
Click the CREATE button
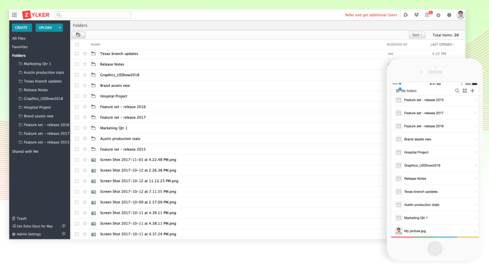[x=21, y=27]
